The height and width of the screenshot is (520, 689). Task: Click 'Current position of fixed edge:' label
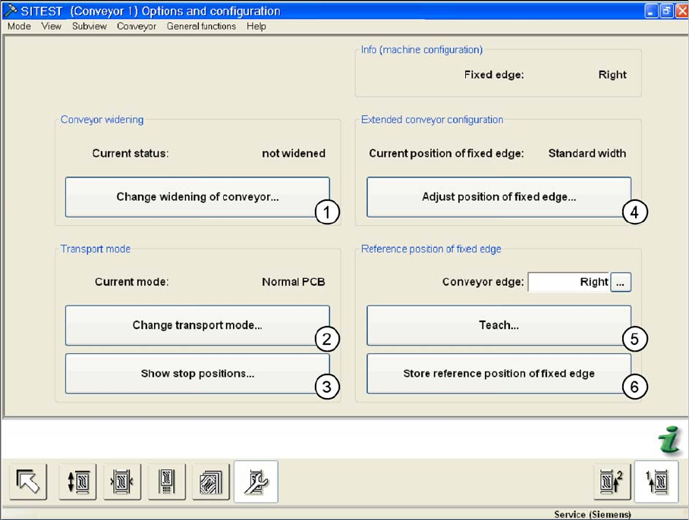446,154
